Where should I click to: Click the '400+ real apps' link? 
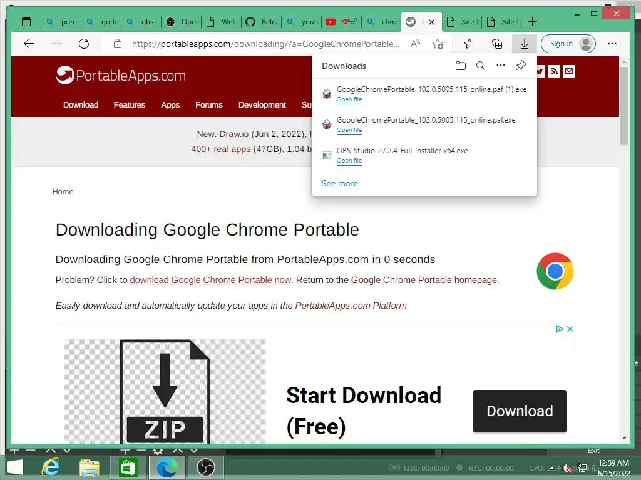[221, 149]
